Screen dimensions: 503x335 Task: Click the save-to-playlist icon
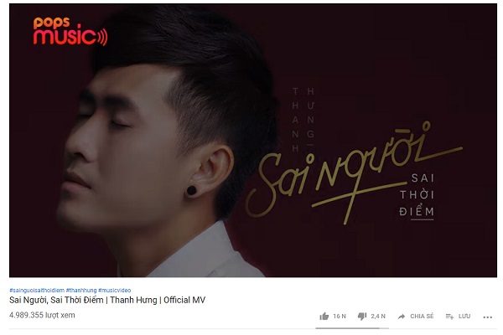point(449,317)
